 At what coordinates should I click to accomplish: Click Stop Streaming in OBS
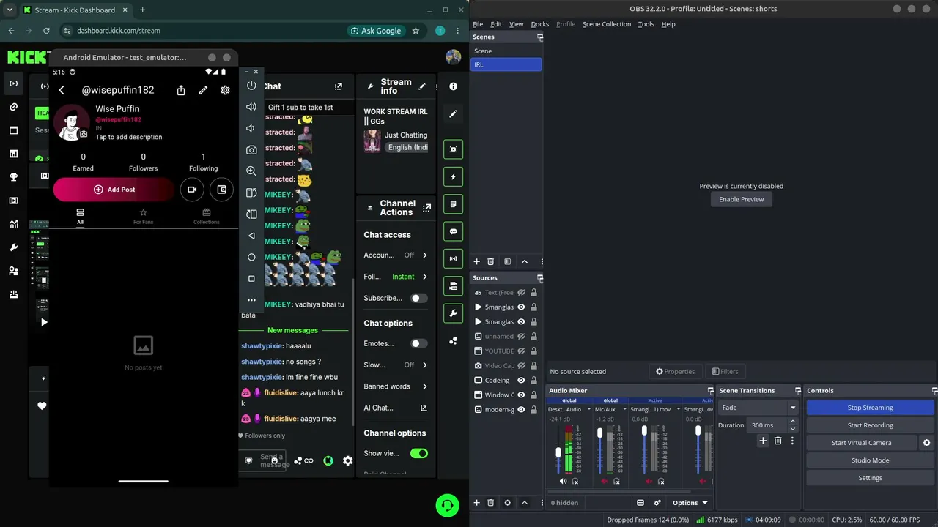point(870,408)
